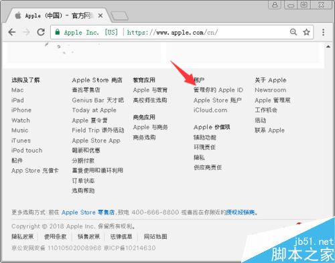Screen dimensions: 335x263
Task: Open the Field Trip 课外活动 link
Action: click(x=98, y=130)
